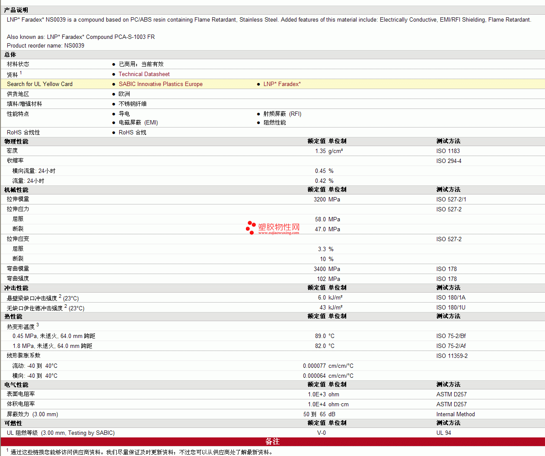Image resolution: width=545 pixels, height=456 pixels.
Task: Select the Also known as compound line
Action: [x=81, y=37]
